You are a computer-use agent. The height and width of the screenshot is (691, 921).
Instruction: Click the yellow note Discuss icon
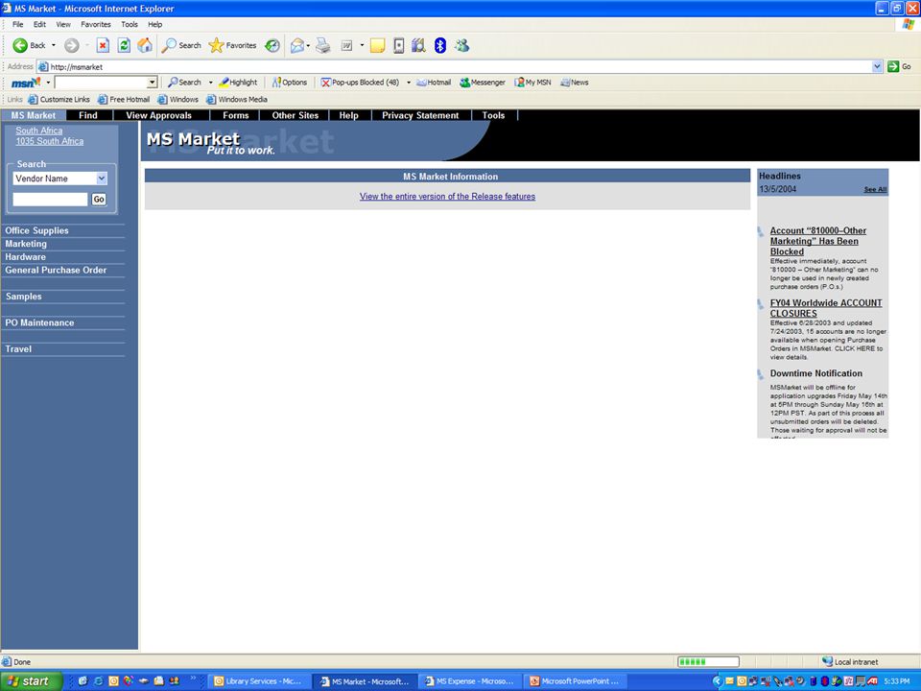click(378, 45)
